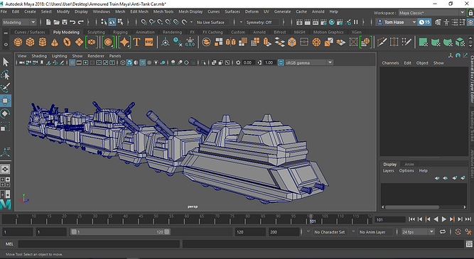Click the Redo arrow icon

pos(81,22)
